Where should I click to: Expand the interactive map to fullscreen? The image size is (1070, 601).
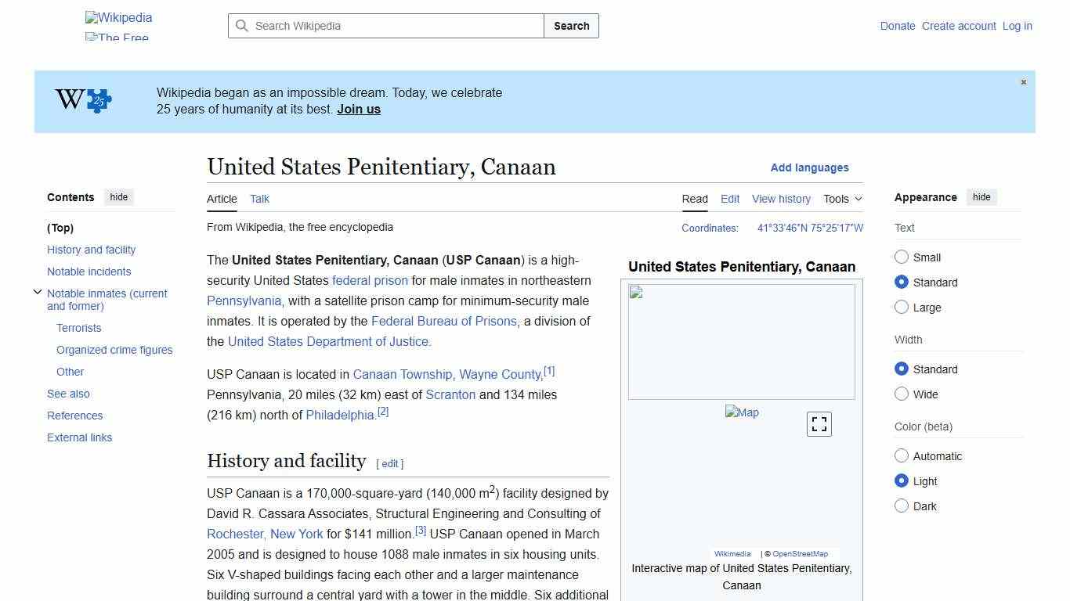[x=819, y=423]
